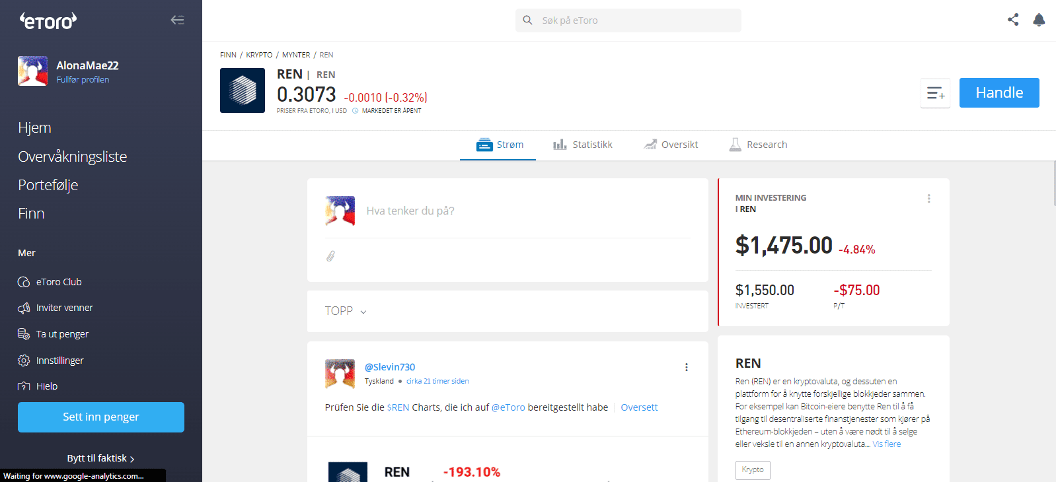Click the Søk på eToro search field

(x=628, y=20)
